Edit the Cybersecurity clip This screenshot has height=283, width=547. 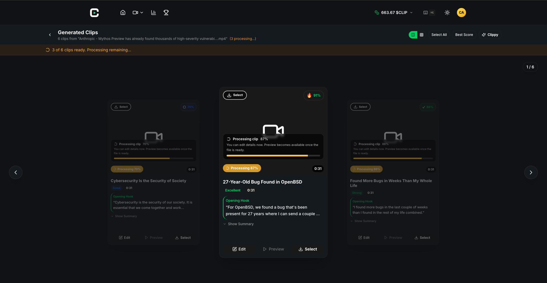click(125, 238)
